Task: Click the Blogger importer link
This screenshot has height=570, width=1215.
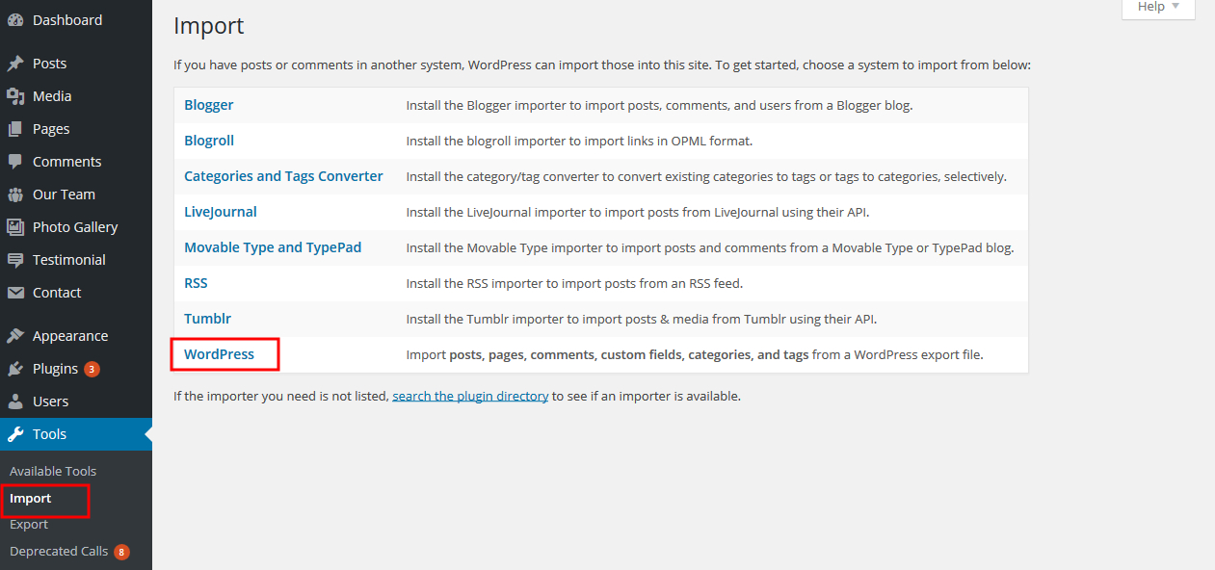Action: tap(209, 105)
